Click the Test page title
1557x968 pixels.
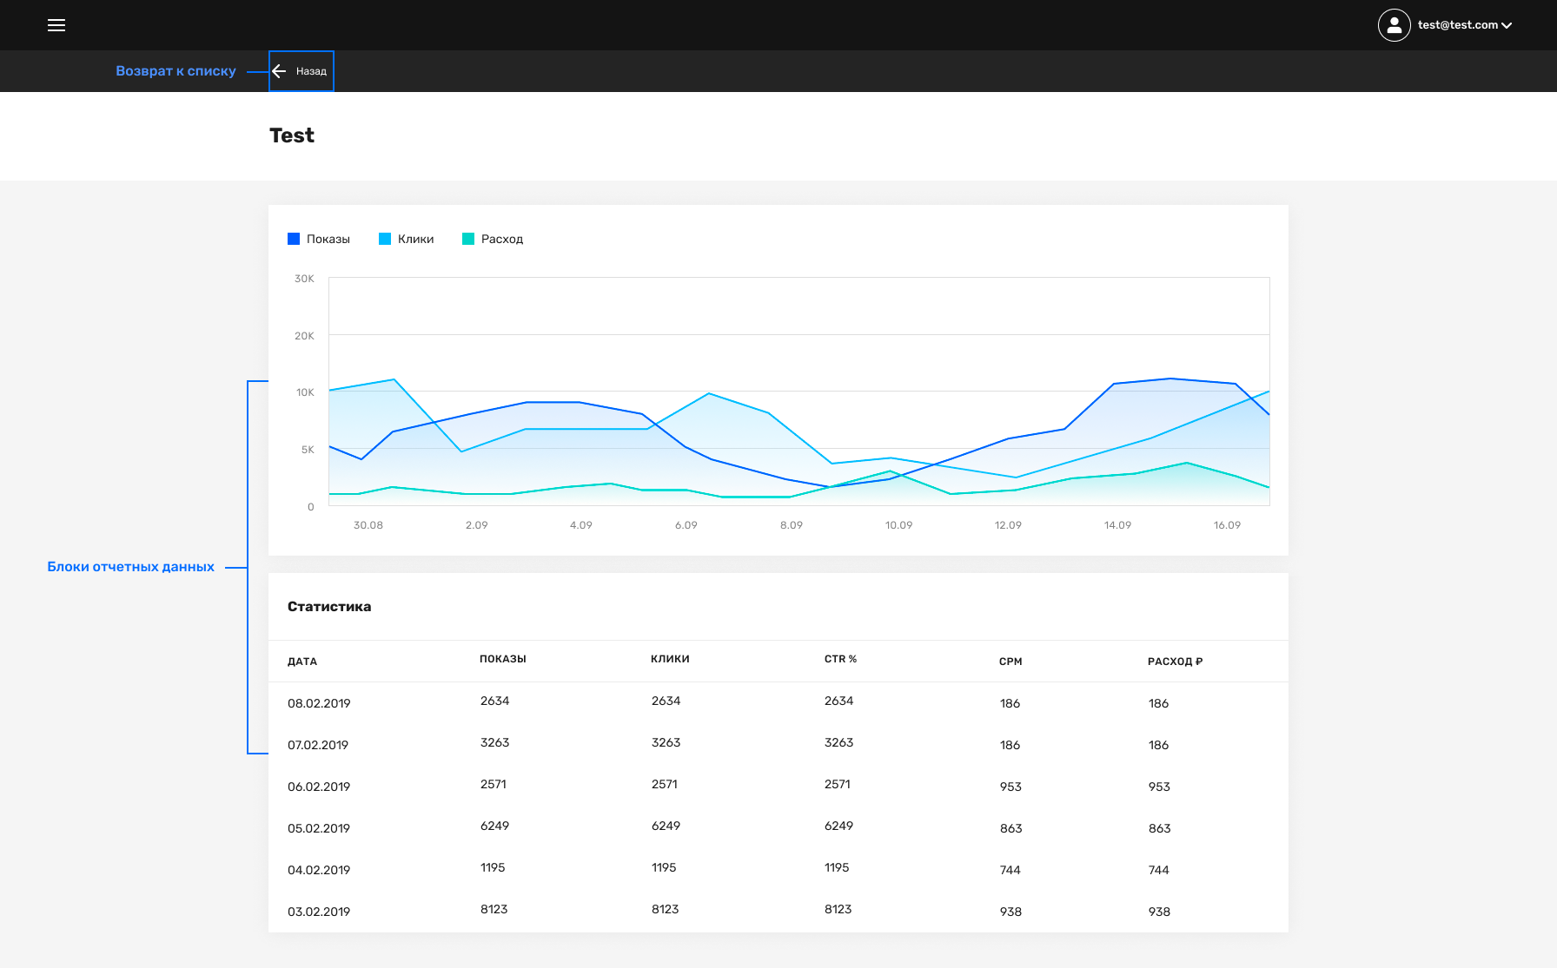coord(292,135)
